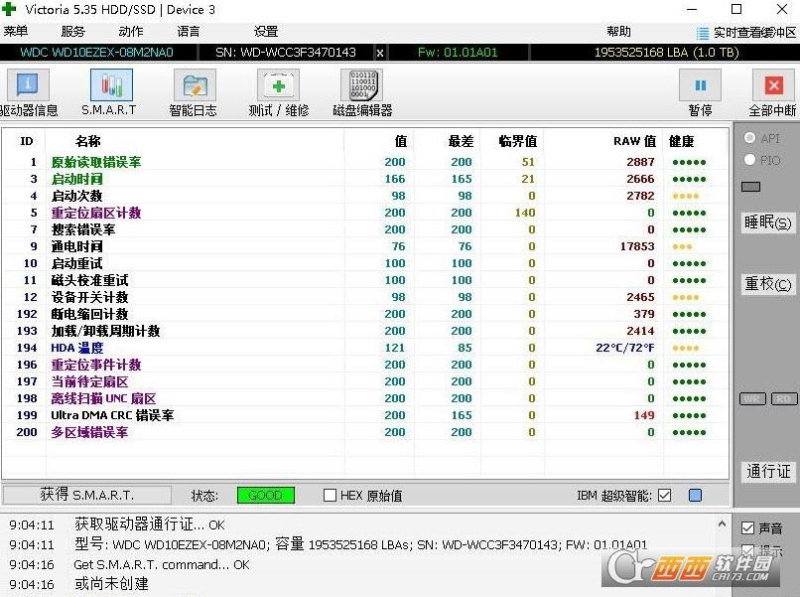Select the 启动次数 attribute row
The width and height of the screenshot is (800, 597).
(365, 196)
